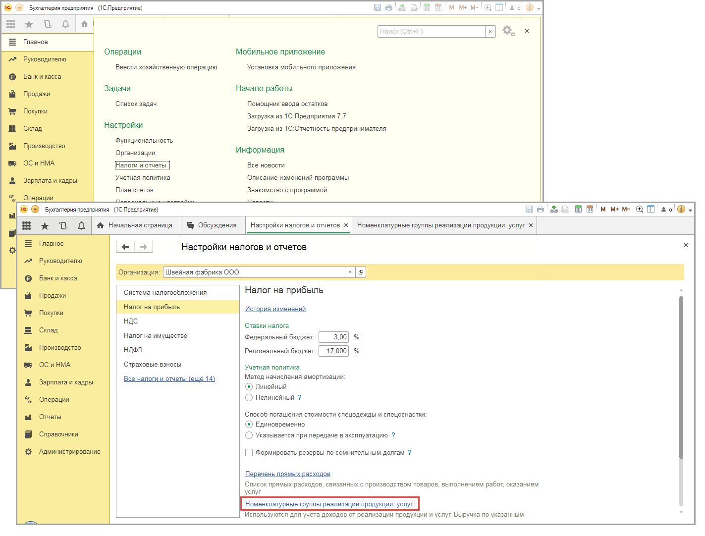Click the vertical scrollbar in the tax settings panel

(x=681, y=376)
